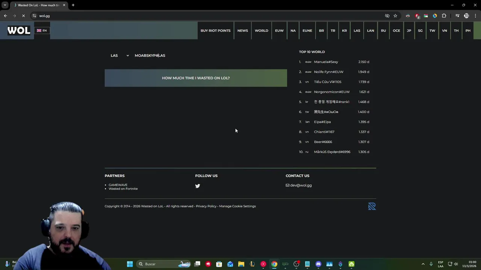Click the taskbar Buscar search box
This screenshot has height=270, width=481.
tap(164, 264)
